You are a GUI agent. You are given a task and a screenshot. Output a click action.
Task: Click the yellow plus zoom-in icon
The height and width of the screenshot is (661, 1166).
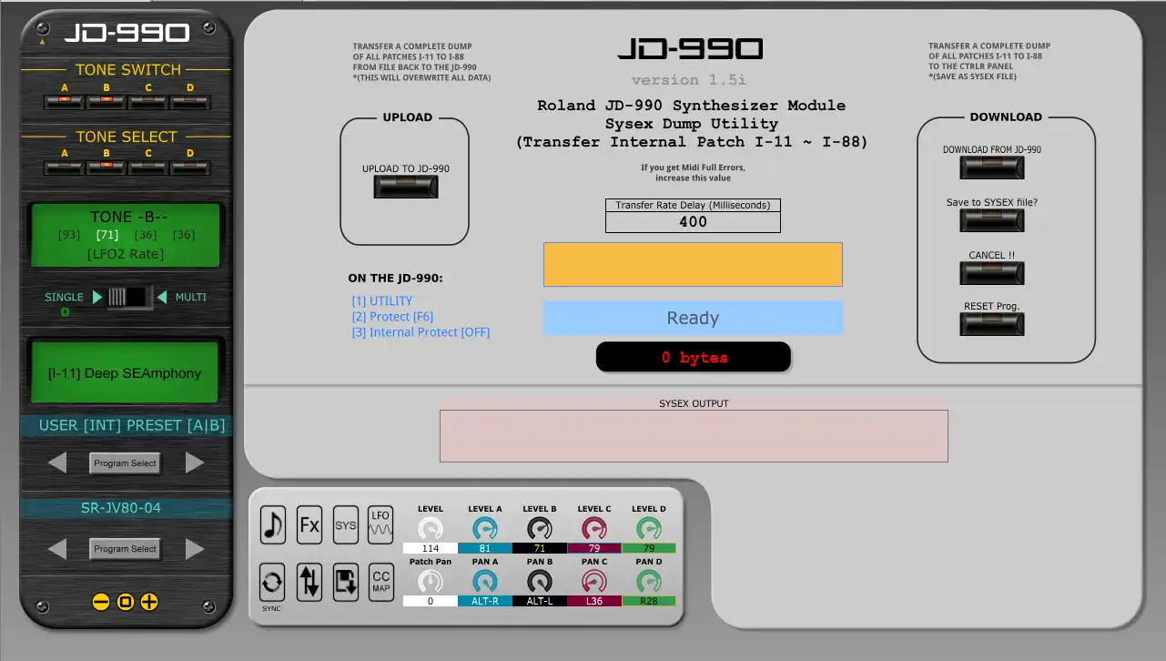click(149, 602)
